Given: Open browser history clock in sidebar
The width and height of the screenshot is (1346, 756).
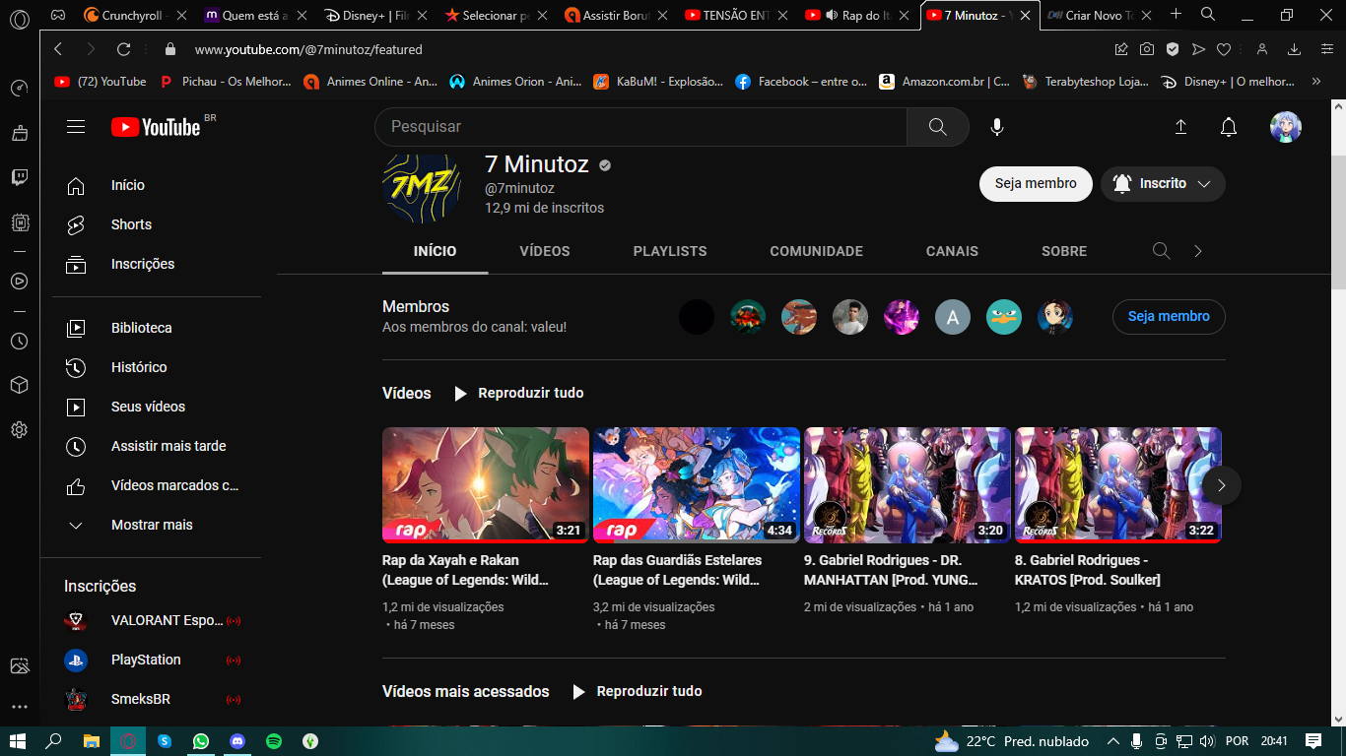Looking at the screenshot, I should [19, 342].
